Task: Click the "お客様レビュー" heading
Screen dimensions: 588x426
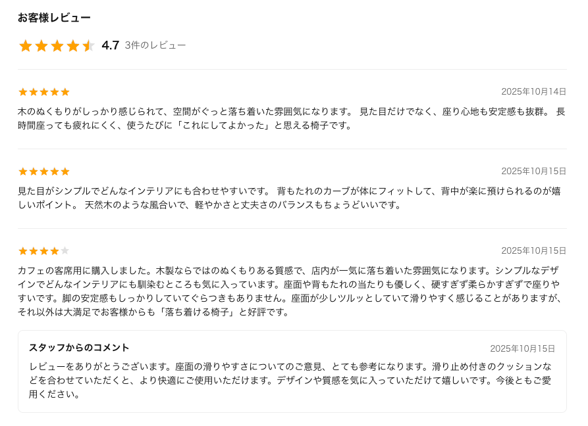Action: (x=54, y=18)
